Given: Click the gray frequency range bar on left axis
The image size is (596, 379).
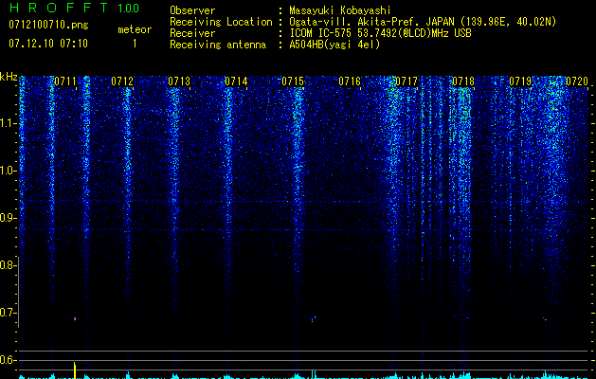Looking at the screenshot, I should [x=18, y=292].
